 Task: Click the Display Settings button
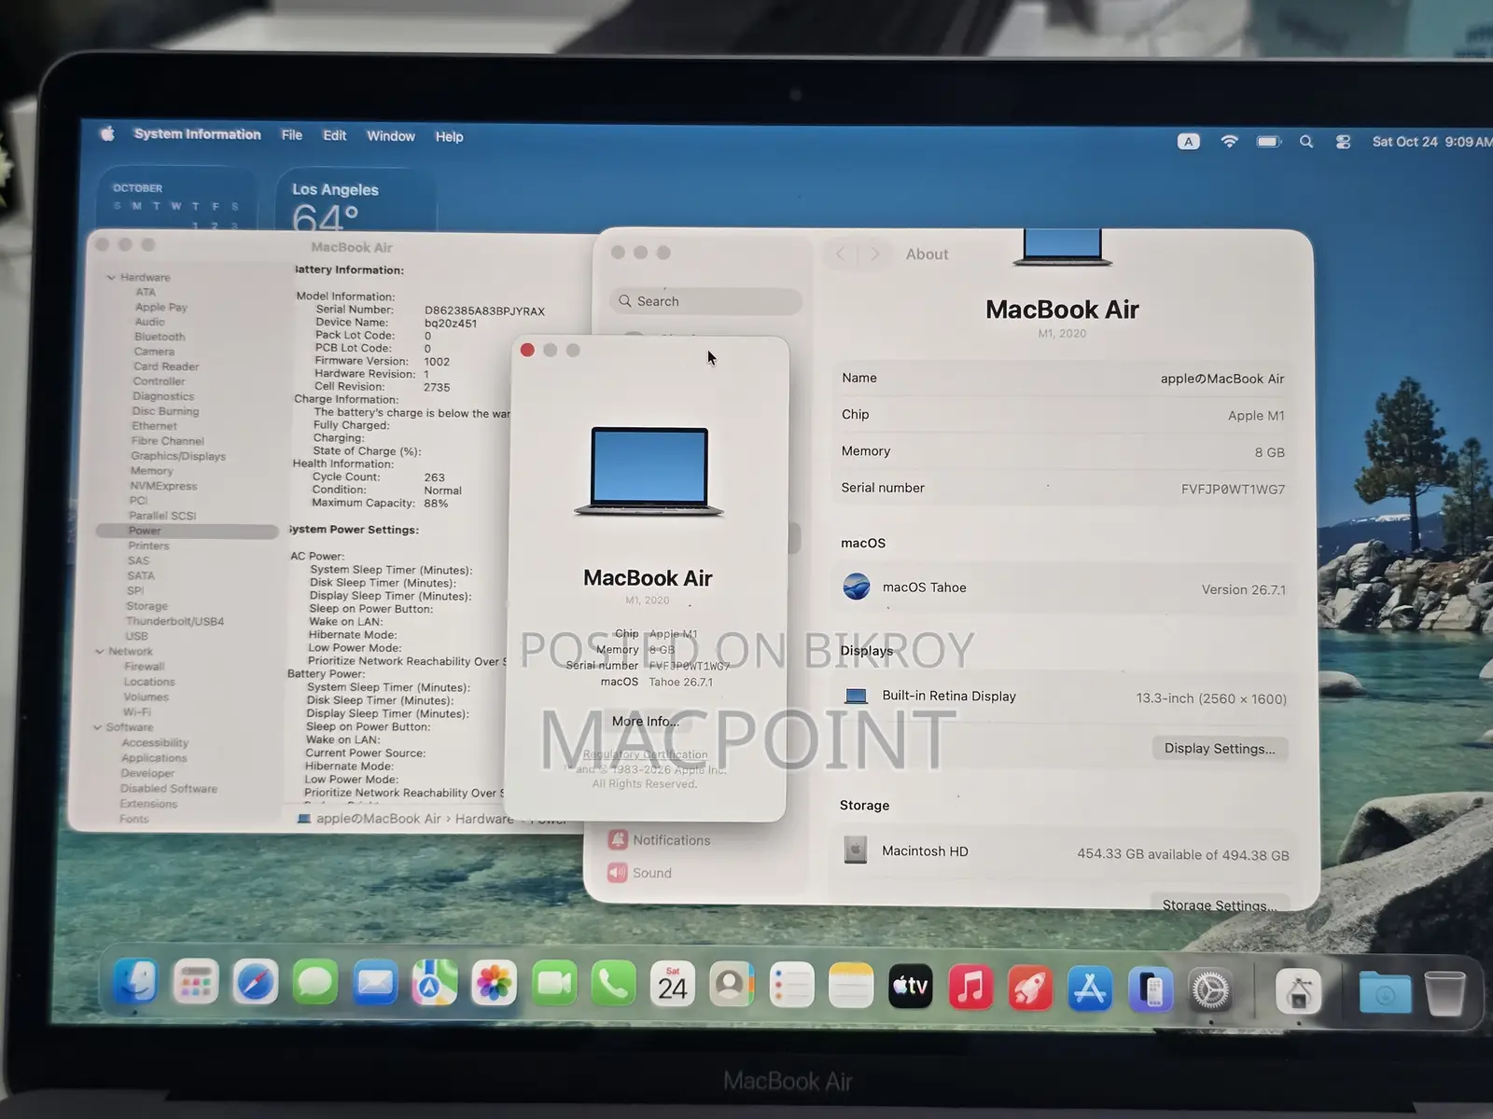[1220, 748]
